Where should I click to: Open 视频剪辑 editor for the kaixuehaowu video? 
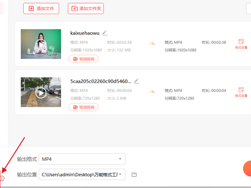[83, 59]
